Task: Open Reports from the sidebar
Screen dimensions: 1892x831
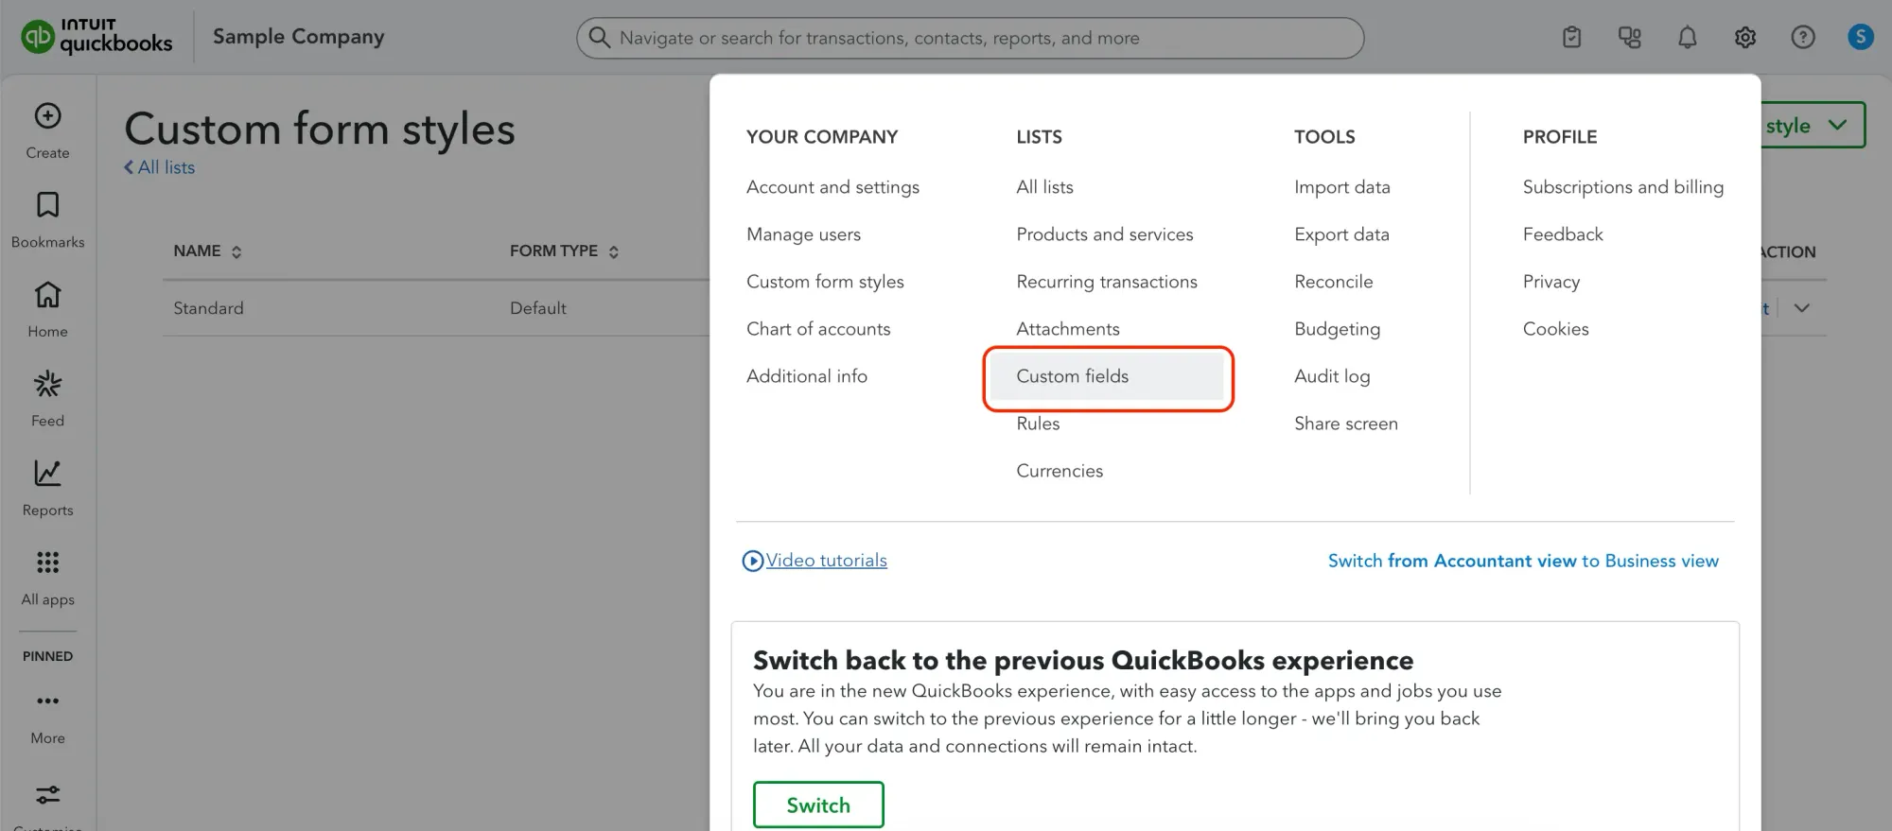Action: [x=46, y=485]
